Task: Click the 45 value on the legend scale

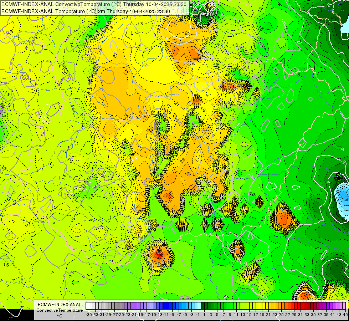Action: tap(345, 315)
